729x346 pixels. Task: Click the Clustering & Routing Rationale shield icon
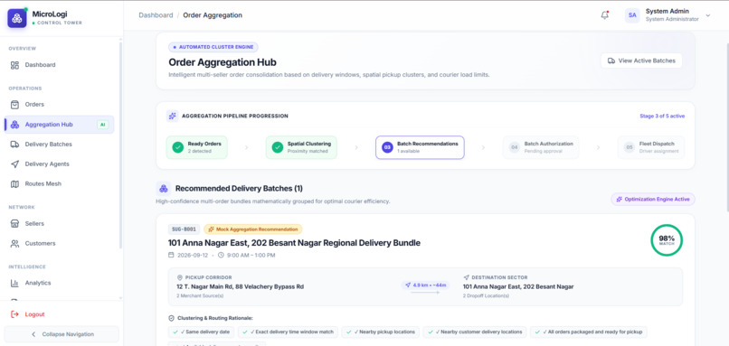[171, 318]
